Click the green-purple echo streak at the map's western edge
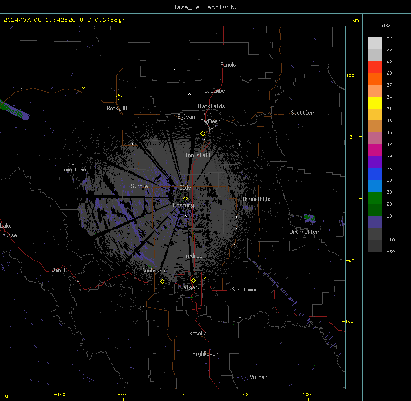Screen dimensions: 411x401 click(14, 110)
